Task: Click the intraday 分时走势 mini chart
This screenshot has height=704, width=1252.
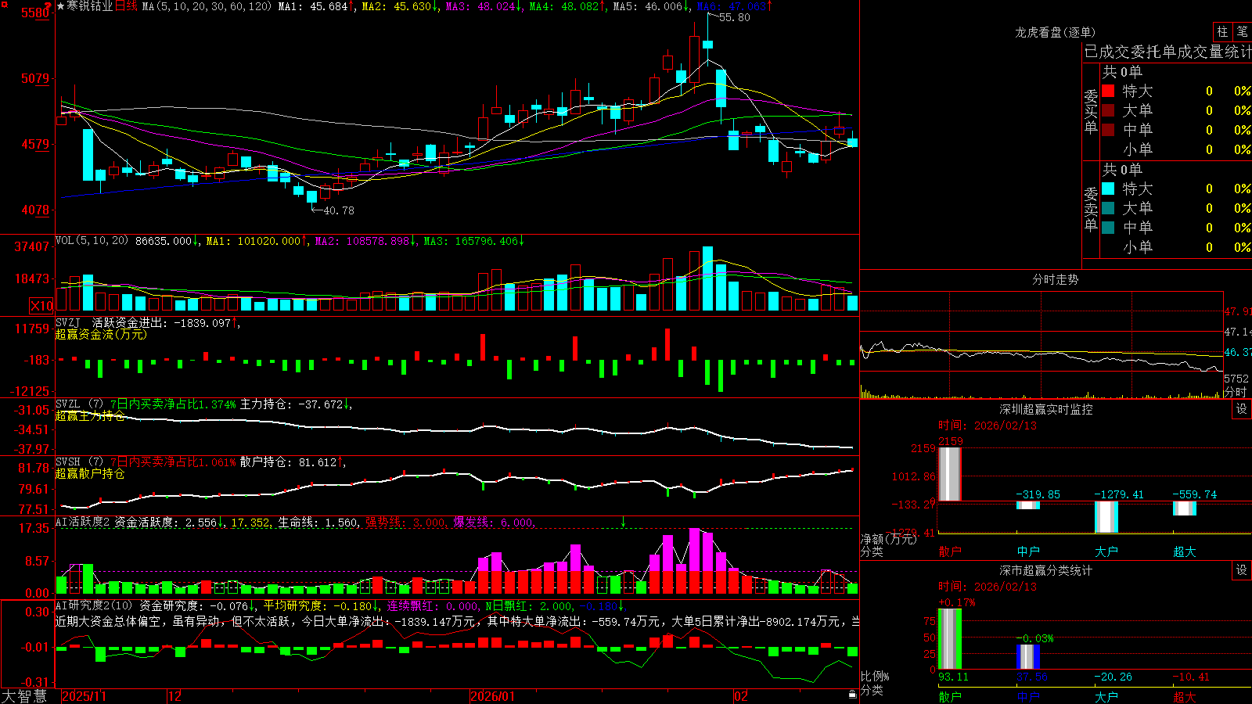Action: point(1041,345)
